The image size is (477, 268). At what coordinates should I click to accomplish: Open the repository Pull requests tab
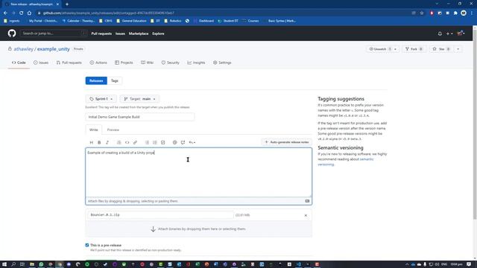(x=69, y=63)
